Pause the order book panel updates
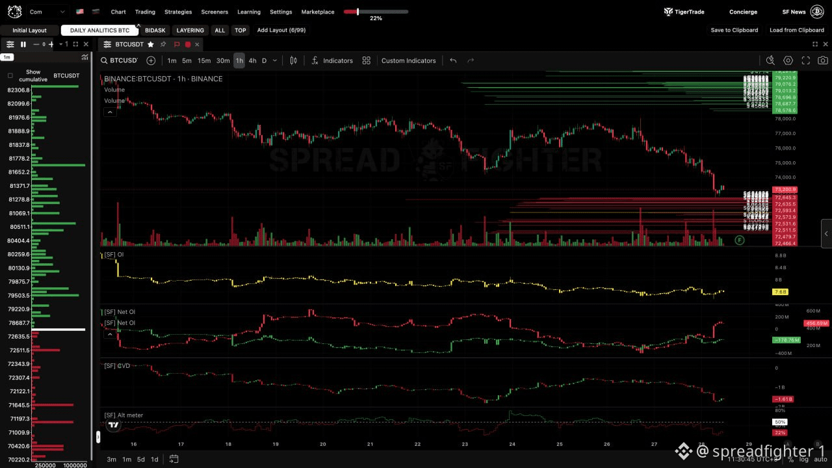 point(23,44)
